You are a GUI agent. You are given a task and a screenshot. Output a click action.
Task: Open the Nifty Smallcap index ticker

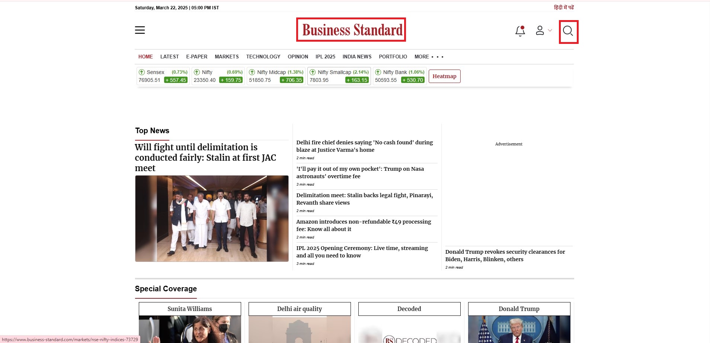pos(339,76)
